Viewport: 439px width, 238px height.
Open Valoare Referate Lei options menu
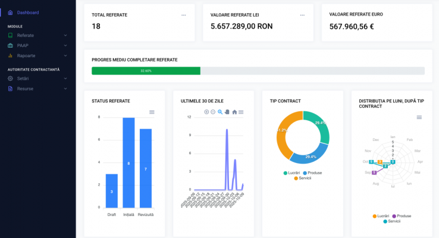[x=302, y=15]
